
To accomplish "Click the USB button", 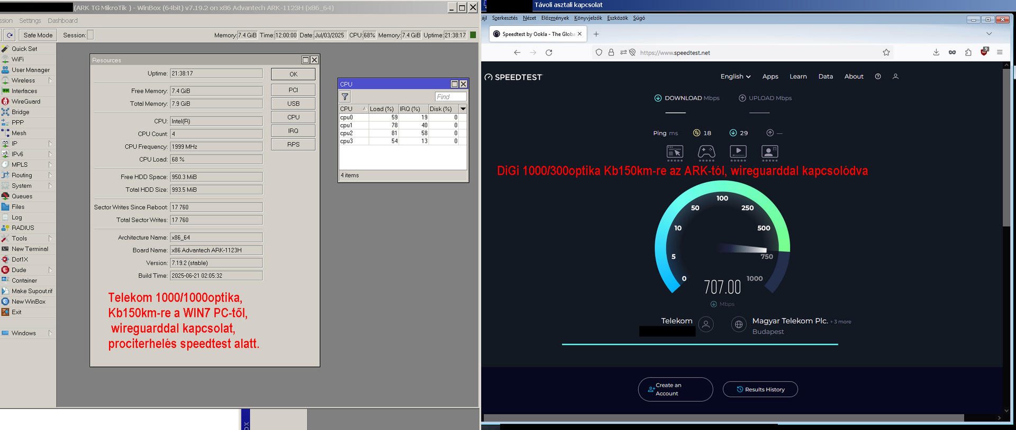I will point(293,104).
